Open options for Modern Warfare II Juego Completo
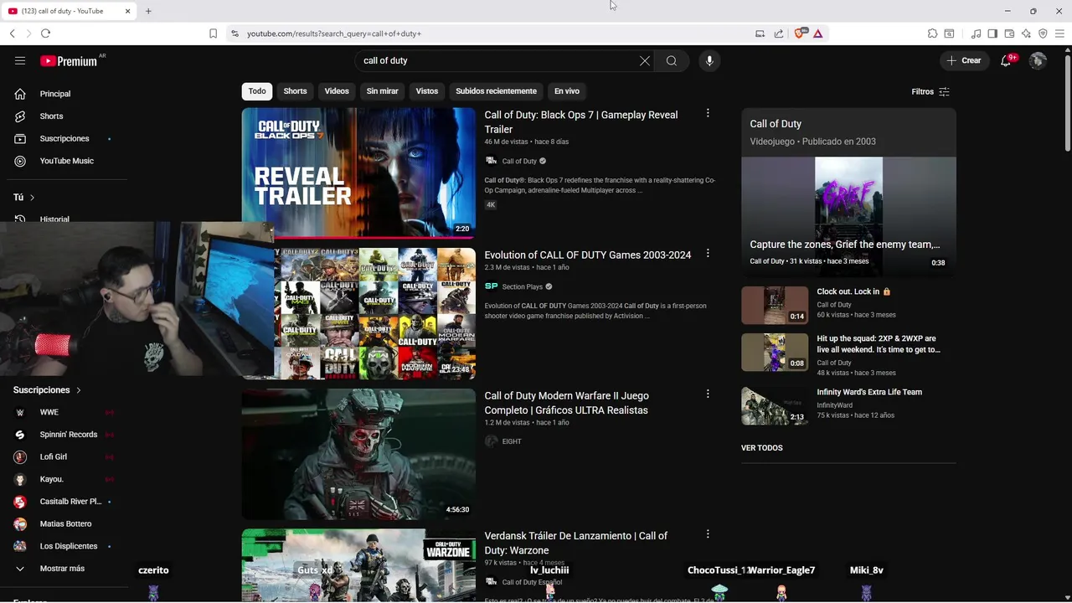Viewport: 1072px width, 603px height. (708, 394)
